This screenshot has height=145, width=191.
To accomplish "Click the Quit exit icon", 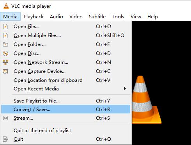I will coord(5,139).
